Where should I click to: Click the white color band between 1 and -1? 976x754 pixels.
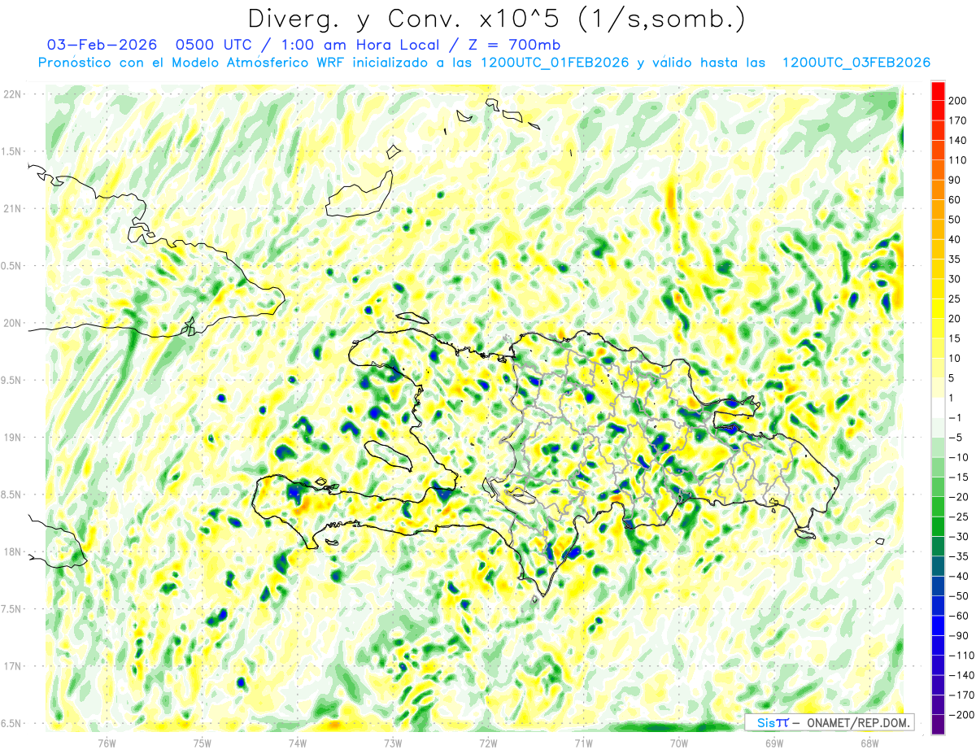(938, 408)
